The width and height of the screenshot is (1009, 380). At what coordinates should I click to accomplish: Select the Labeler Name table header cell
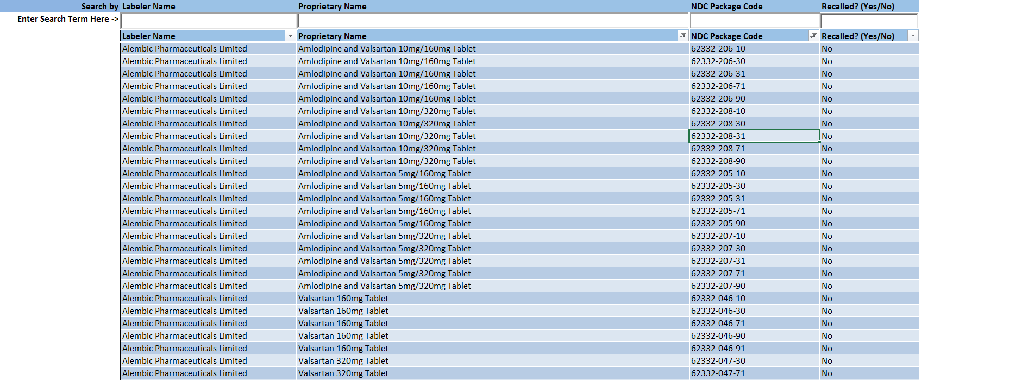point(201,36)
